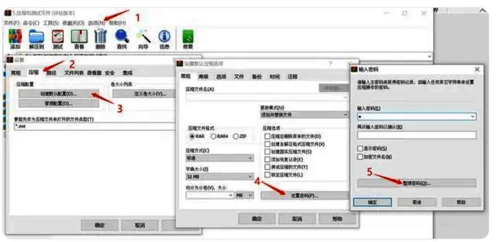Screen dimensions: 497x242
Task: Open 备份 tab in compression options dialog
Action: coord(257,77)
